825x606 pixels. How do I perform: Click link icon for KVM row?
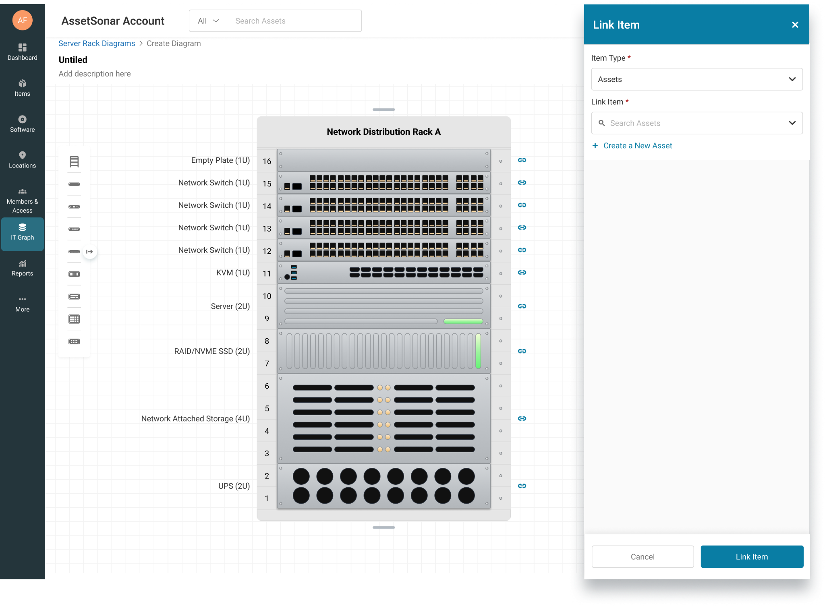(x=522, y=273)
